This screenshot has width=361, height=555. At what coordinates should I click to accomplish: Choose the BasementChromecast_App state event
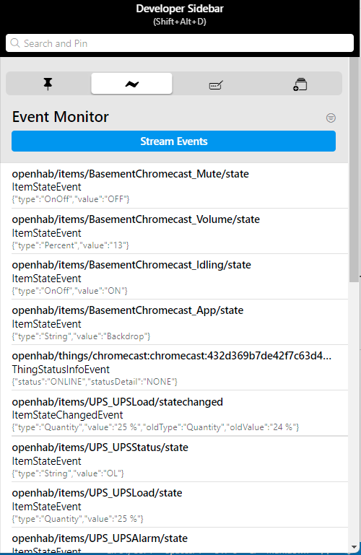174,323
